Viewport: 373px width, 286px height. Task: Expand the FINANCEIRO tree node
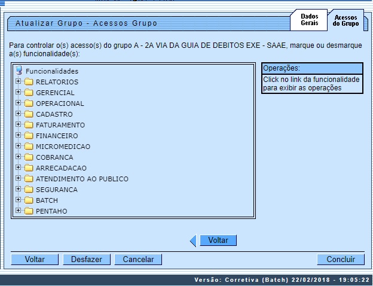(18, 135)
